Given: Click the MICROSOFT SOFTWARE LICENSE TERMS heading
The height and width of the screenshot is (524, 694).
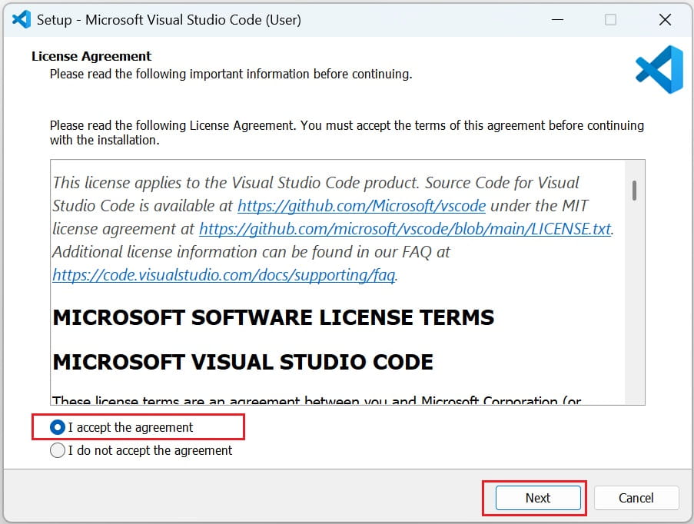Looking at the screenshot, I should (x=273, y=317).
